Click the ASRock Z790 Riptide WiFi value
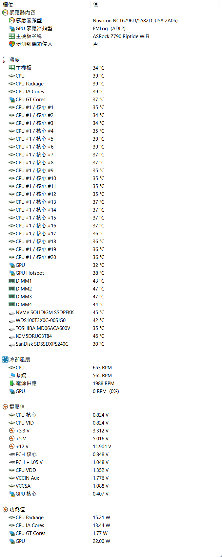The width and height of the screenshot is (222, 557). 121,36
